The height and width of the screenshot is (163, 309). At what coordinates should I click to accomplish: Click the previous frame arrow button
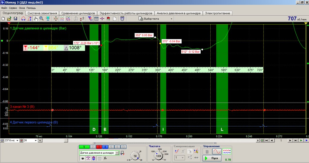[x=272, y=140]
